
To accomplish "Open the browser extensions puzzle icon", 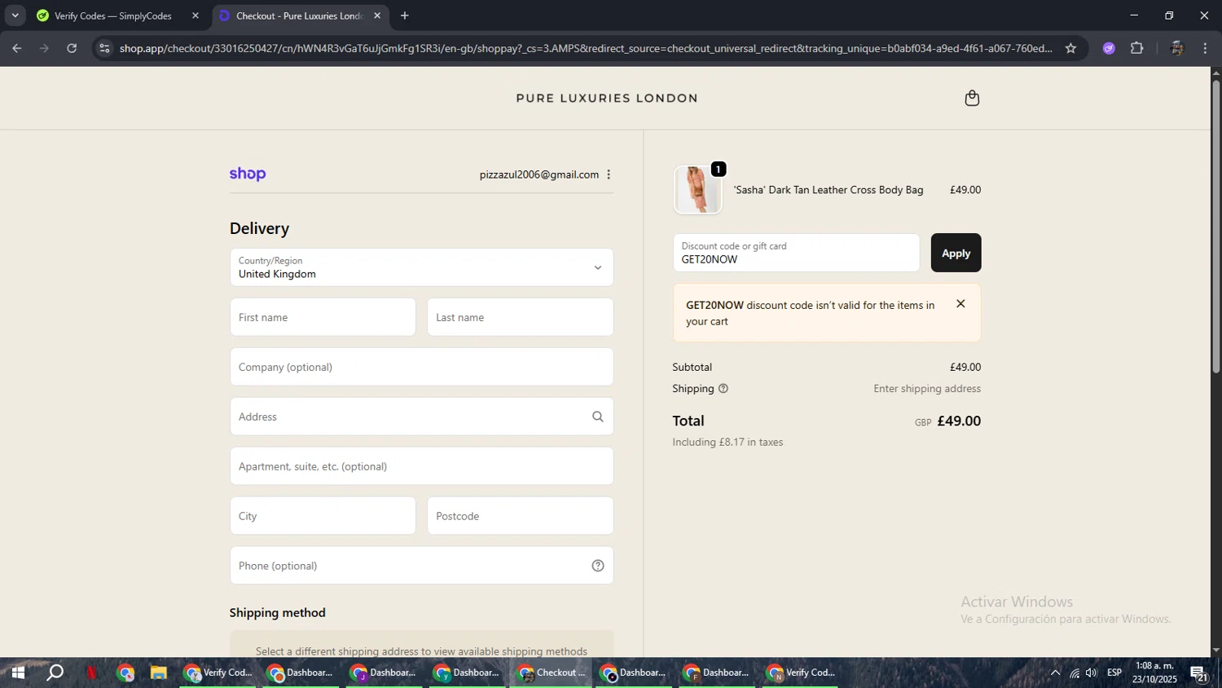I will coord(1137,48).
